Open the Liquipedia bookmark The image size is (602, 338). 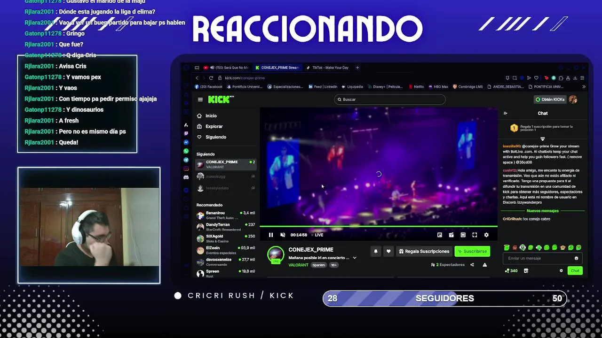click(352, 87)
